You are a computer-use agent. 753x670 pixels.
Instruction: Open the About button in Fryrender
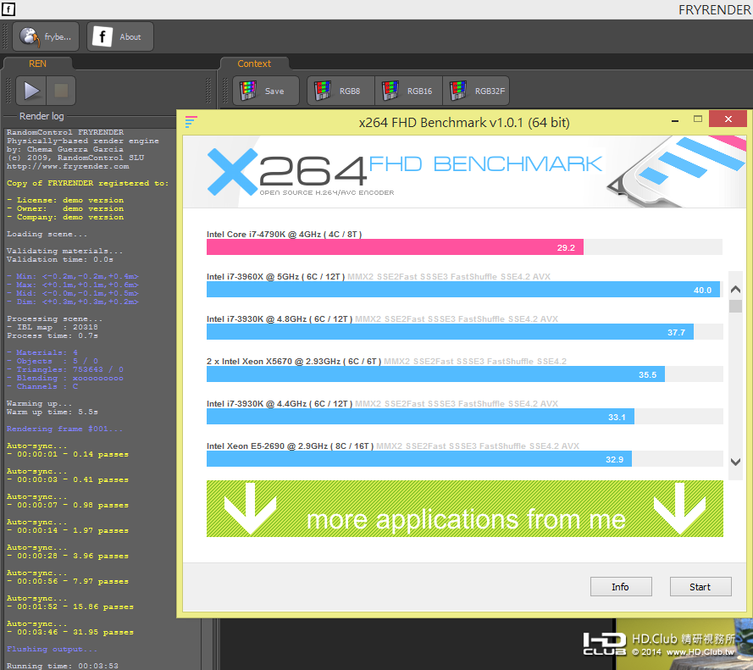pyautogui.click(x=120, y=36)
